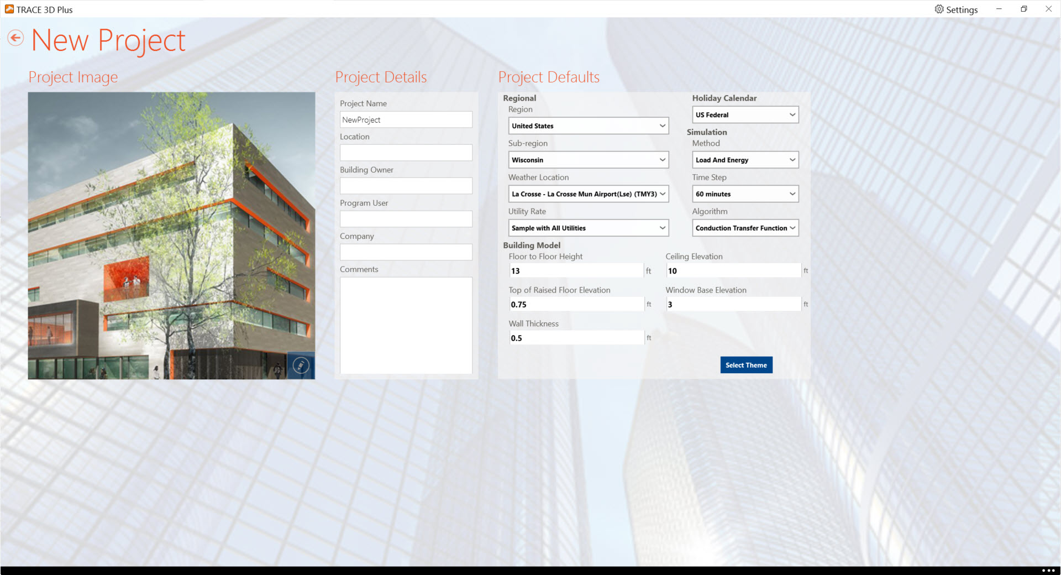The image size is (1061, 575).
Task: Select the Wall Thickness input field
Action: point(576,338)
